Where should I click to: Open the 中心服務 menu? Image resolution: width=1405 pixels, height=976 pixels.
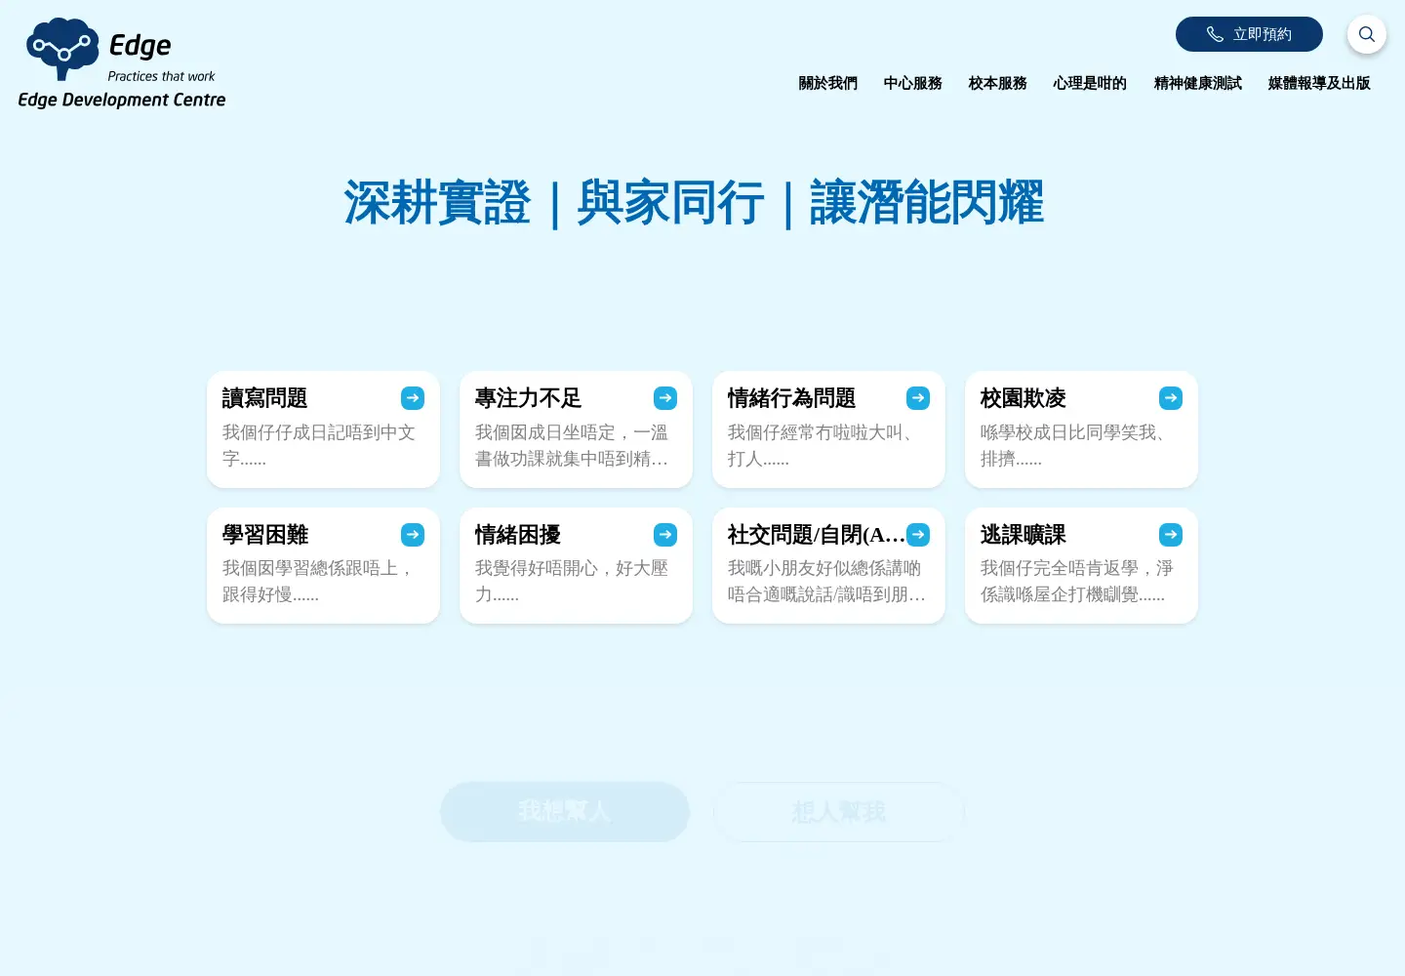tap(913, 84)
